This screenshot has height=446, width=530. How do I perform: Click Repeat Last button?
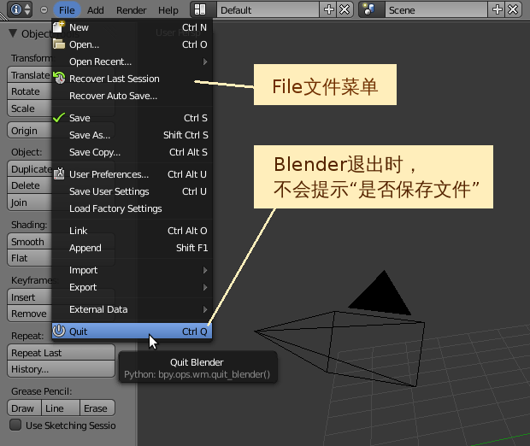click(62, 353)
